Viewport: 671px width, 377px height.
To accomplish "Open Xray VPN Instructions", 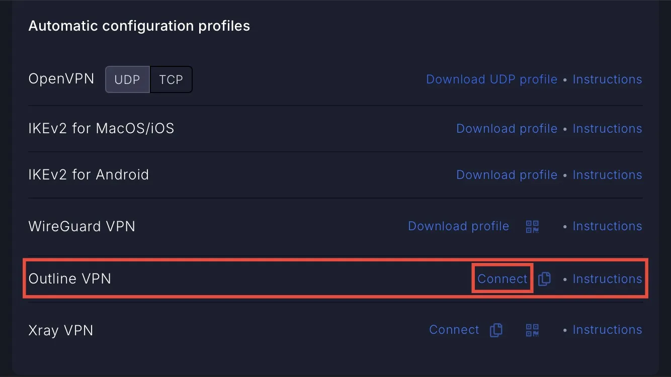I will click(607, 330).
